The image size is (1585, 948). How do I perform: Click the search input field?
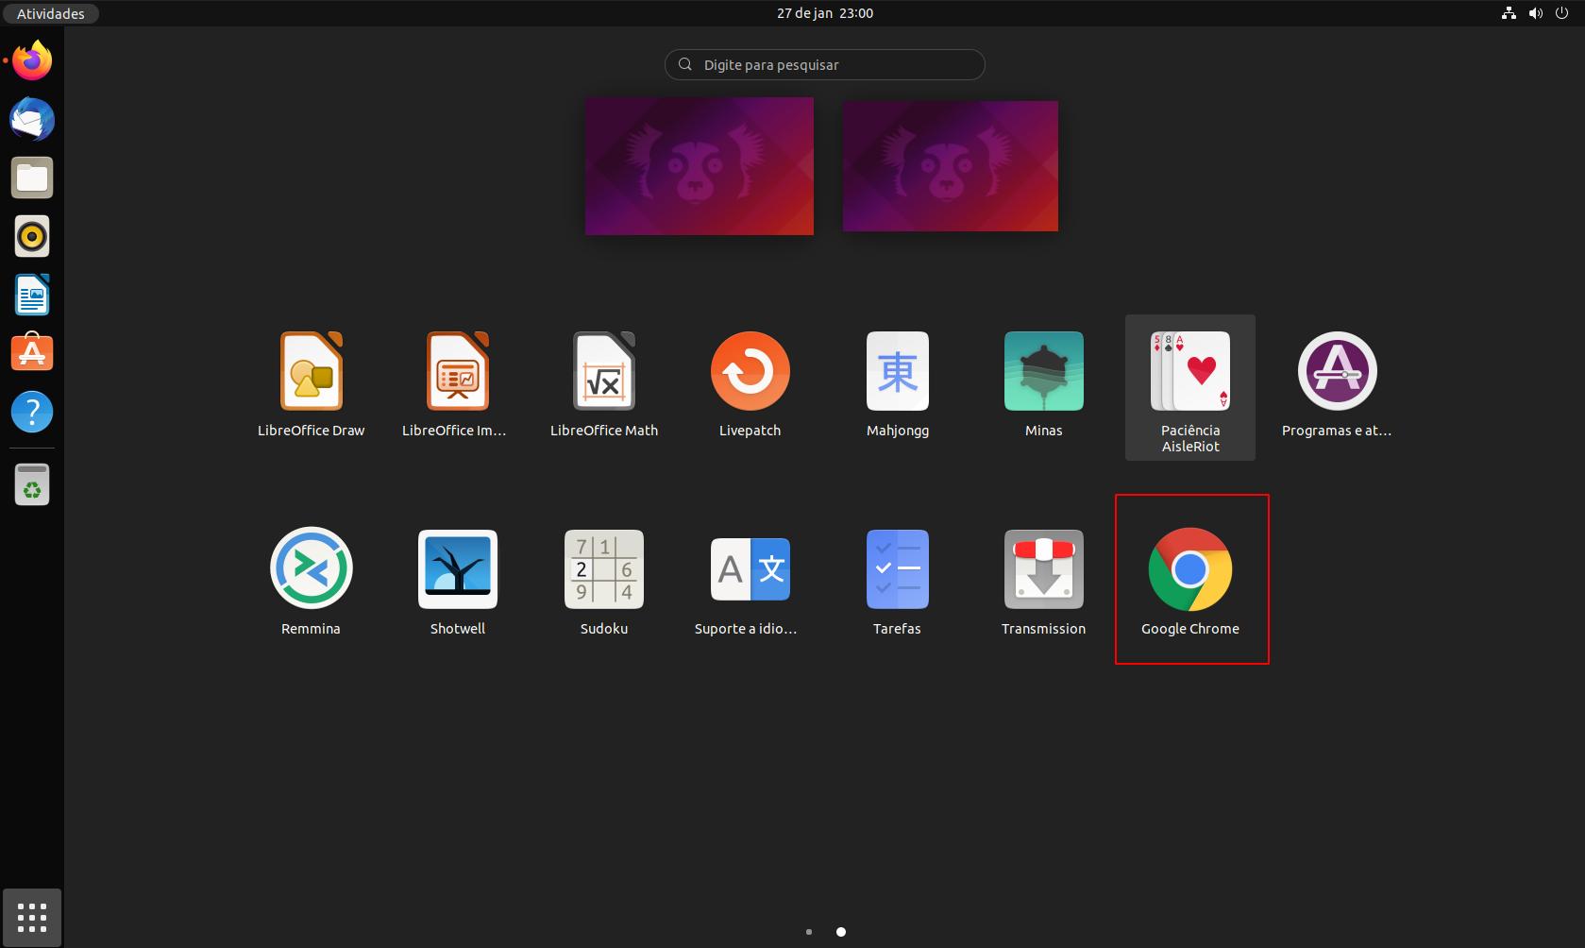coord(824,64)
